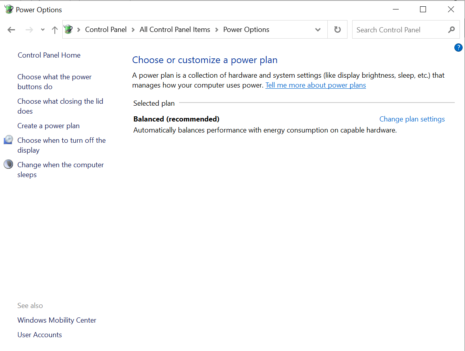Select Control Panel in the breadcrumb
465x351 pixels.
[106, 30]
